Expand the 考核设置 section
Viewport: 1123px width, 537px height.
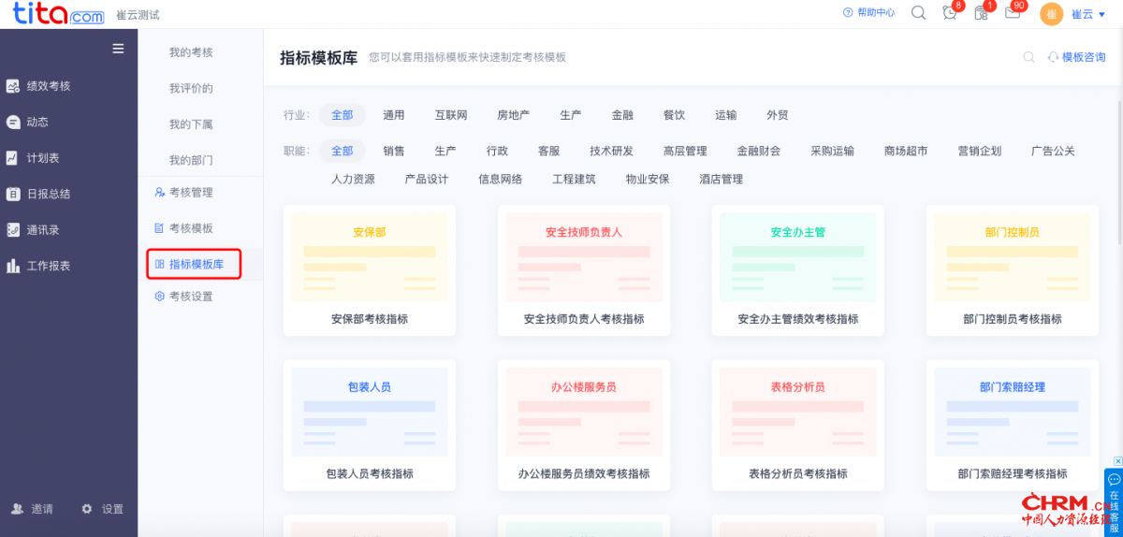coord(190,297)
